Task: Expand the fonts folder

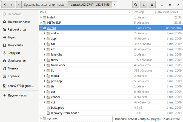Action: click(x=45, y=60)
